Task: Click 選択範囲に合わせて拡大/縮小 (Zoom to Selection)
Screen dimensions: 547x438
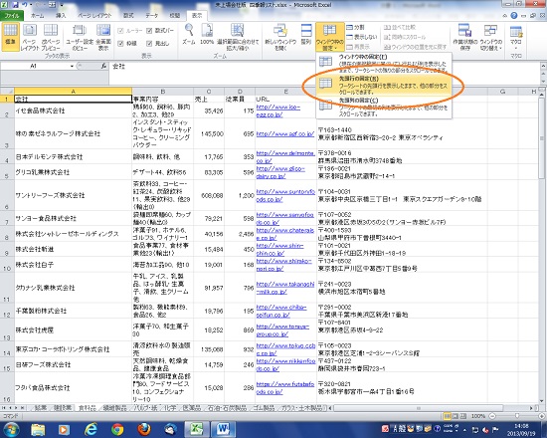Action: (238, 36)
